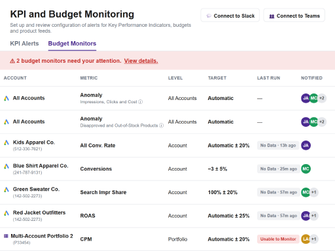Click the No Data badge in the Red Jacket Outfitters row

click(x=279, y=216)
